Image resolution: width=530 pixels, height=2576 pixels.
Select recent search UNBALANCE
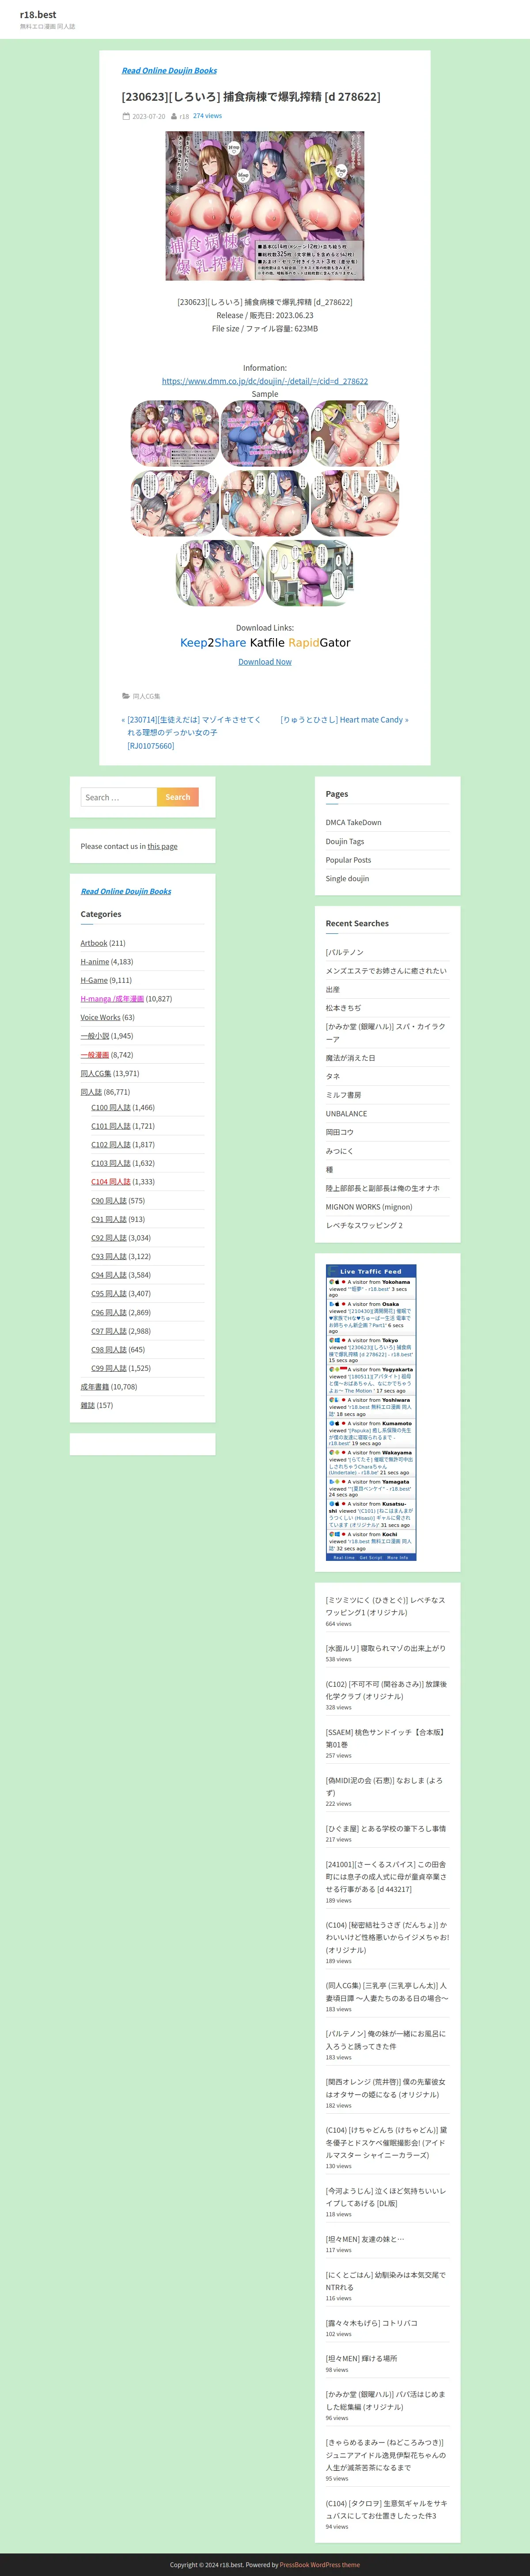point(346,1114)
